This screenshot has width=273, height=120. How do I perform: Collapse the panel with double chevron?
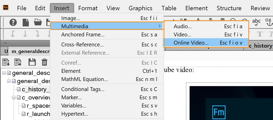coord(5,43)
